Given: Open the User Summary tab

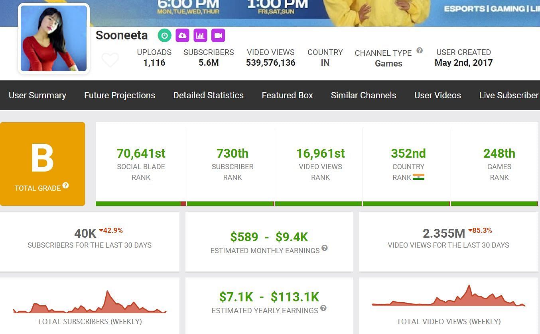Looking at the screenshot, I should point(37,96).
